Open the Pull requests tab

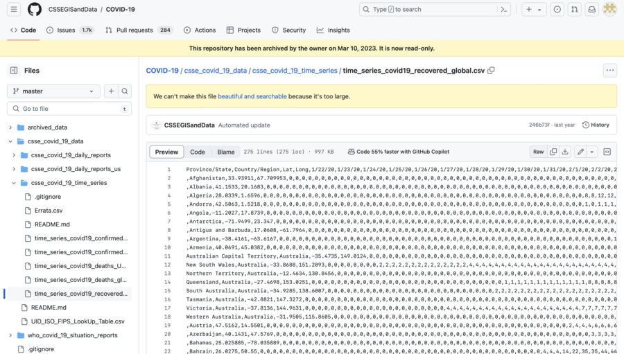[x=139, y=30]
